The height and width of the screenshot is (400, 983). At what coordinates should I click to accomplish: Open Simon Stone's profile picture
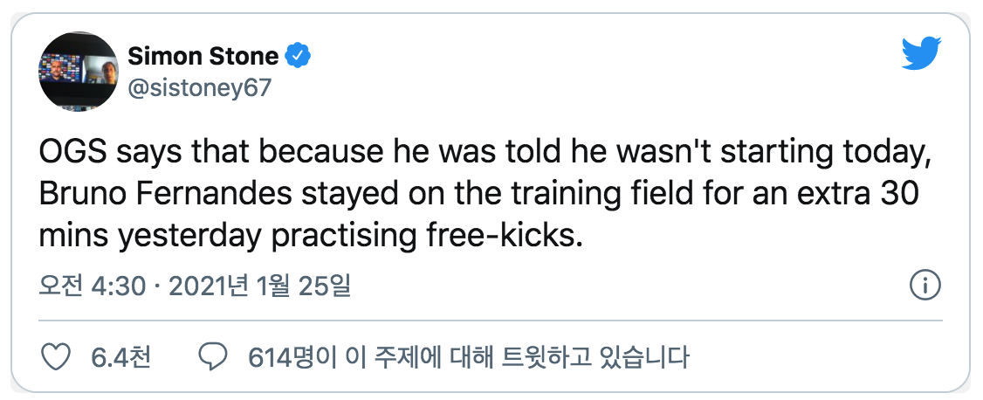pyautogui.click(x=78, y=71)
